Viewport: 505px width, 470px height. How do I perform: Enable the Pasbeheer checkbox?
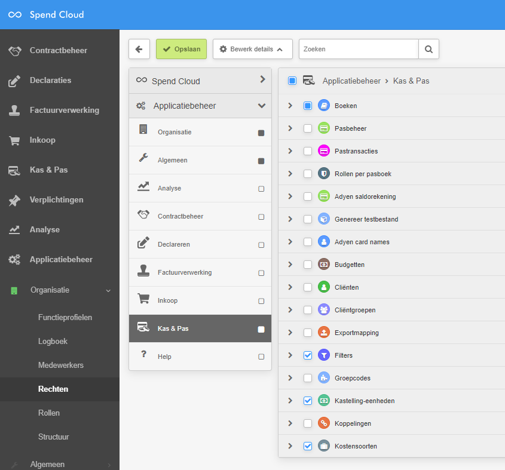tap(308, 128)
